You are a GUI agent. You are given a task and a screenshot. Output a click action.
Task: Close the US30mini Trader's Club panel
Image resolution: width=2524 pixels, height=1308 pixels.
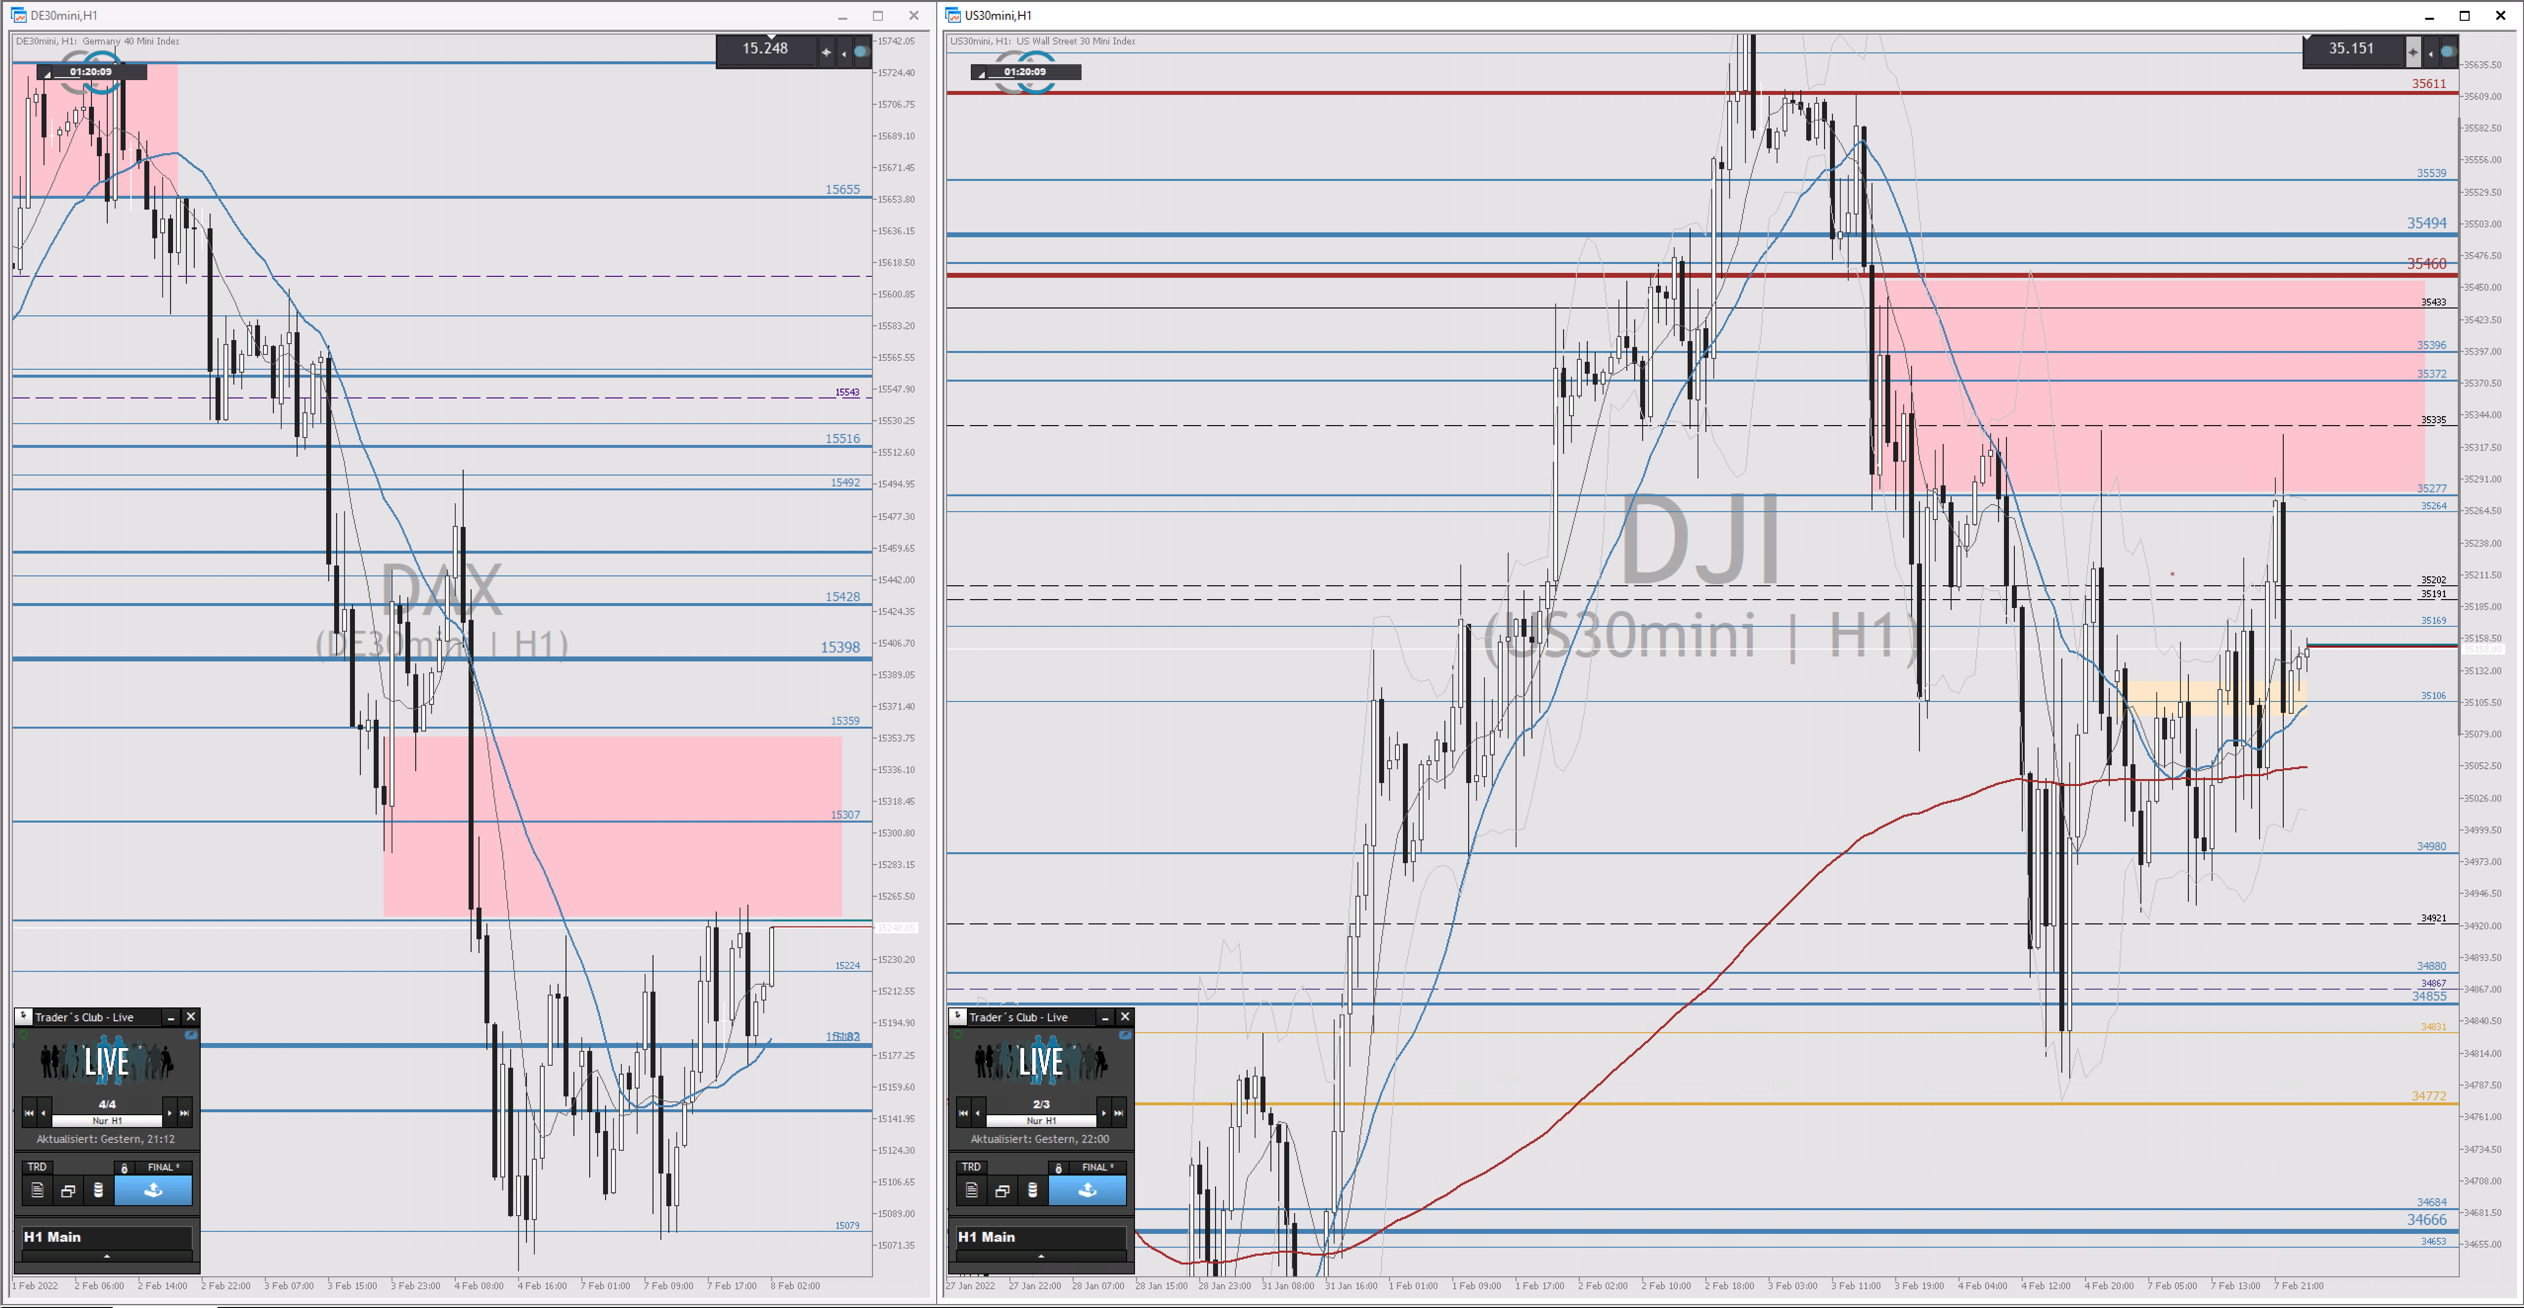tap(1125, 1017)
